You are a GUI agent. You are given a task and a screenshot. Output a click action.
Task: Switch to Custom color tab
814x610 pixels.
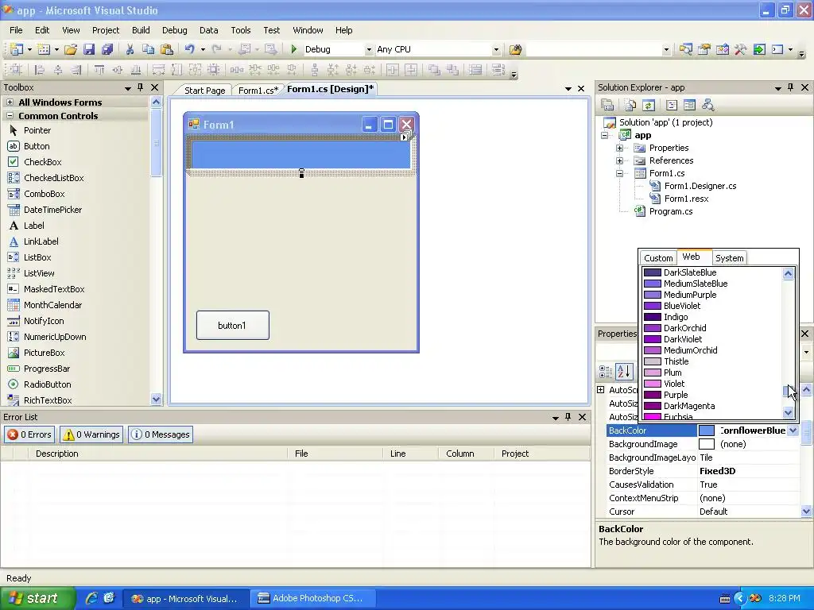pos(658,258)
